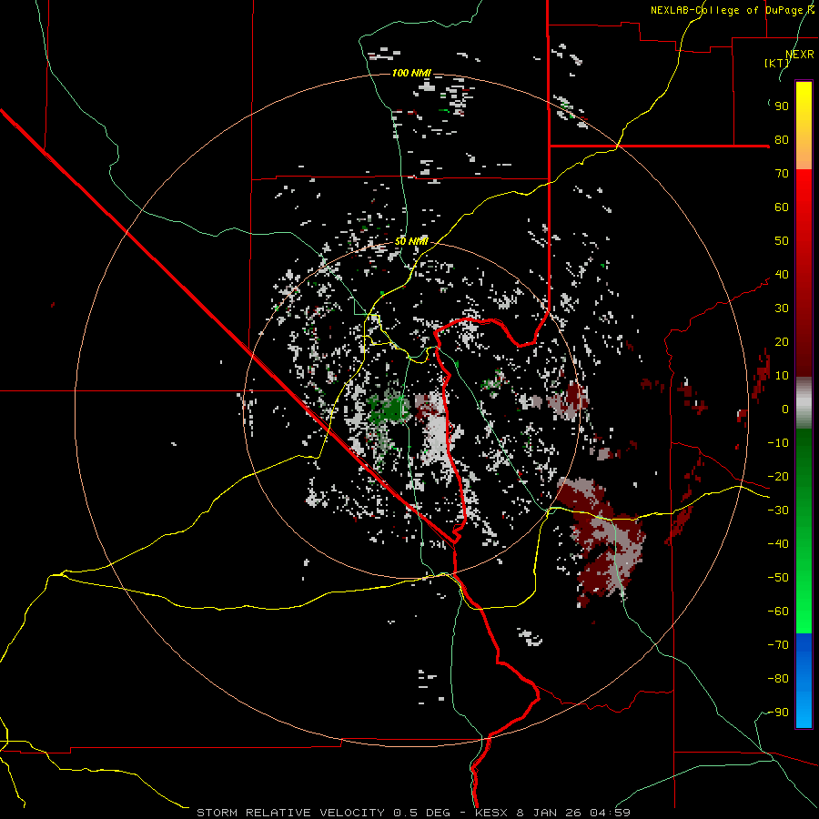This screenshot has height=819, width=819.
Task: Select the -90 scale value
Action: pyautogui.click(x=778, y=713)
